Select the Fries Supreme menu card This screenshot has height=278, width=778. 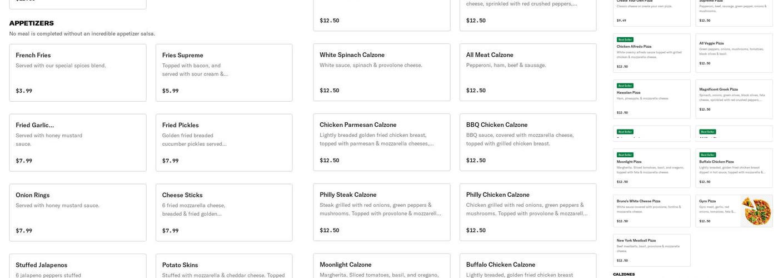click(x=224, y=73)
